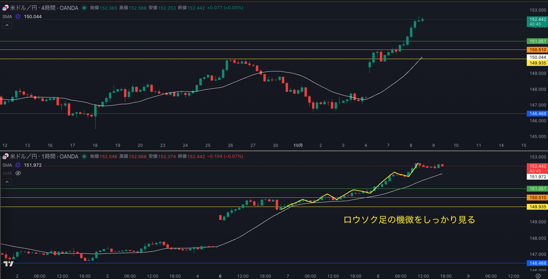Screen dimensions: 548x279
Task: Collapse the indicator legend on the 4時間 chart
Action: [x=7, y=25]
